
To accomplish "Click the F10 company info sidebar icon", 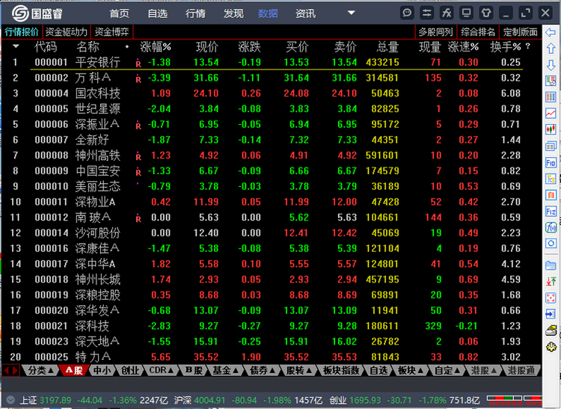I will 551,163.
